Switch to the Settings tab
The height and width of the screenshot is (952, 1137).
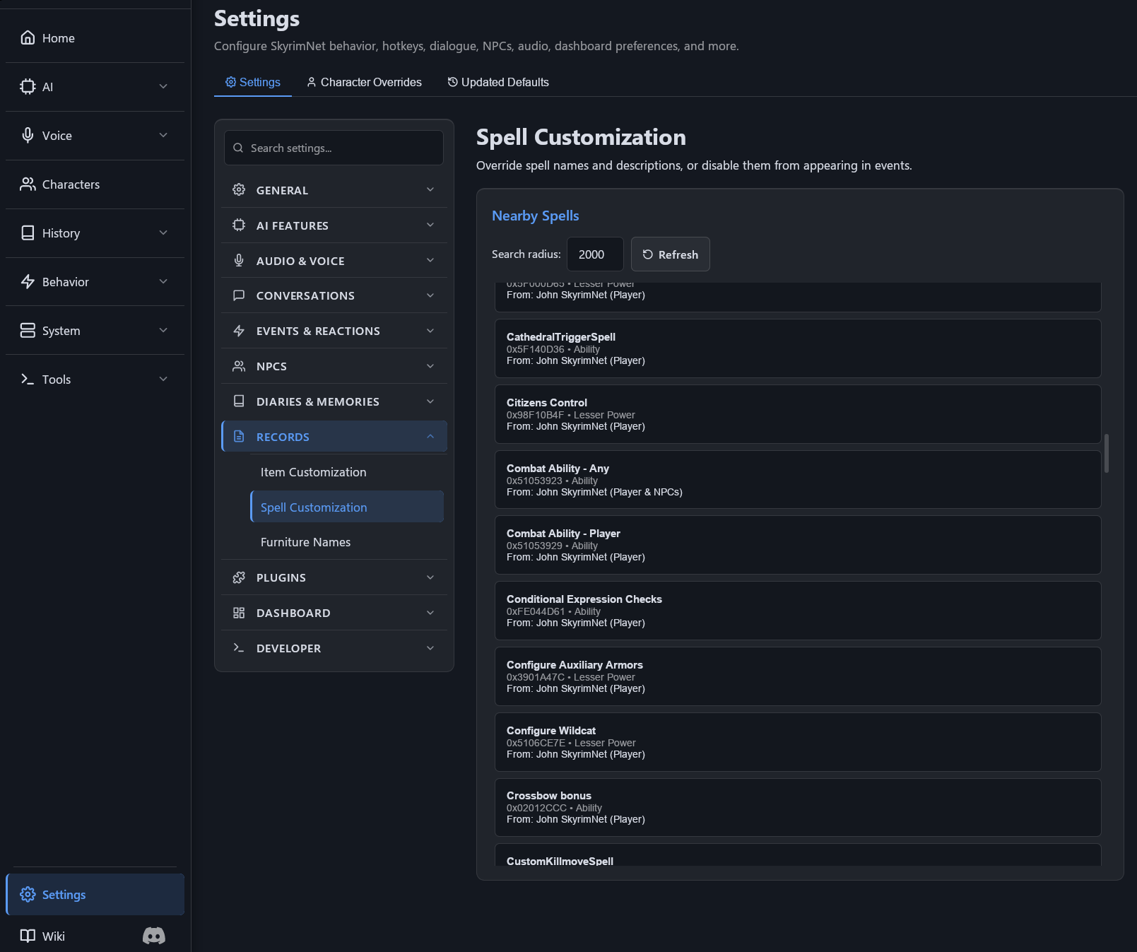point(253,82)
